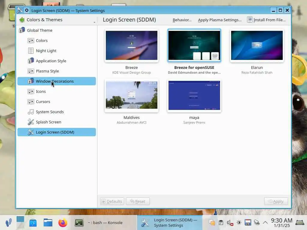
Task: Choose the Elarun login theme thumbnail
Action: pyautogui.click(x=257, y=46)
